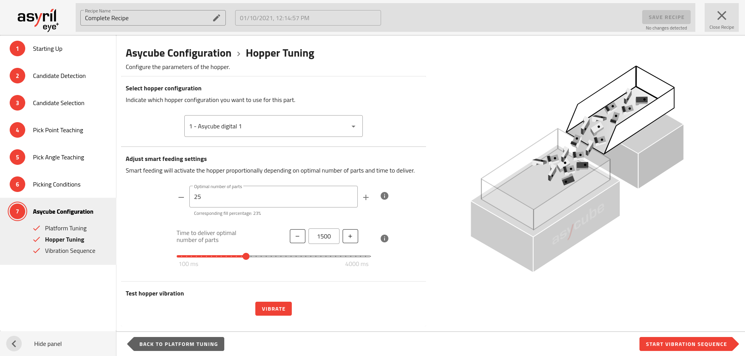Open step 2 Candidate Detection
The width and height of the screenshot is (745, 356).
click(59, 76)
